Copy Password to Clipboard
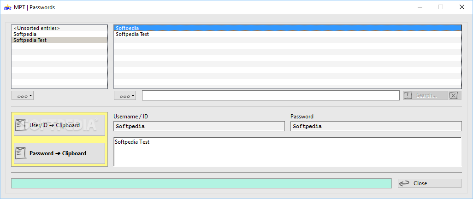This screenshot has width=473, height=199. click(x=59, y=153)
